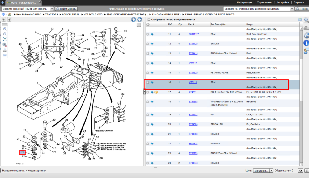The height and width of the screenshot is (178, 309).
Task: Open the Справка menu
Action: click(x=299, y=2)
